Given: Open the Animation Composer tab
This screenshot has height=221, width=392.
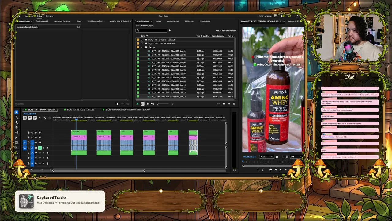Looking at the screenshot, I should (x=62, y=21).
